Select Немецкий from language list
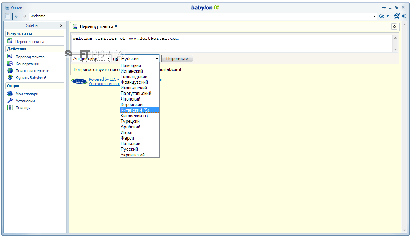Image resolution: width=412 pixels, height=238 pixels. coord(139,65)
